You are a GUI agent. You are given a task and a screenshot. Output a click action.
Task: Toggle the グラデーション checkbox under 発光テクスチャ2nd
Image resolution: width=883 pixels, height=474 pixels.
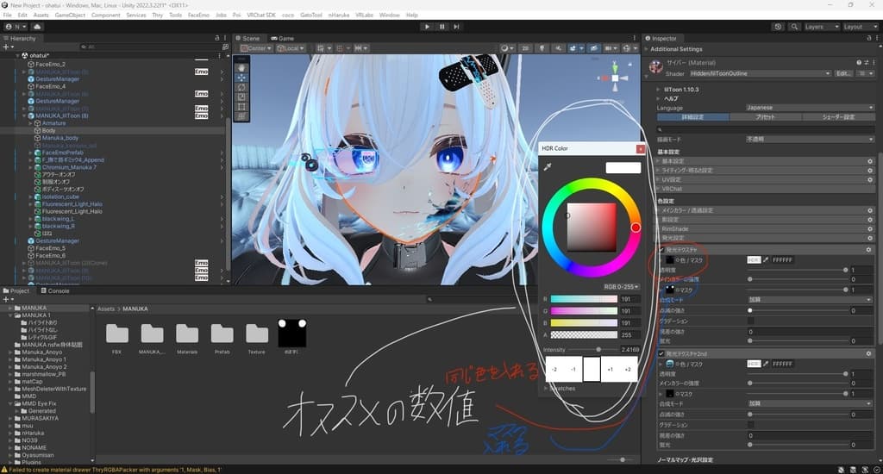pyautogui.click(x=751, y=425)
